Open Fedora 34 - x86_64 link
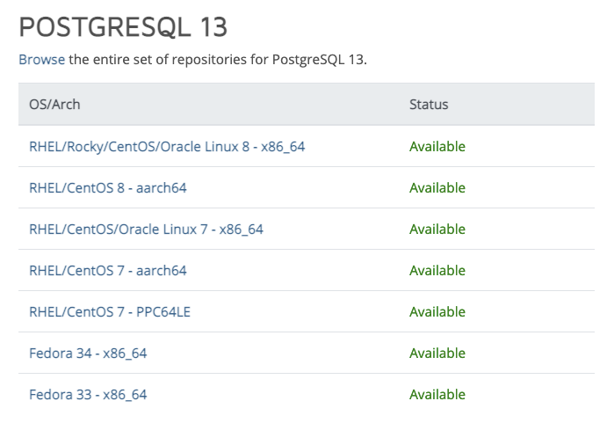 click(88, 354)
